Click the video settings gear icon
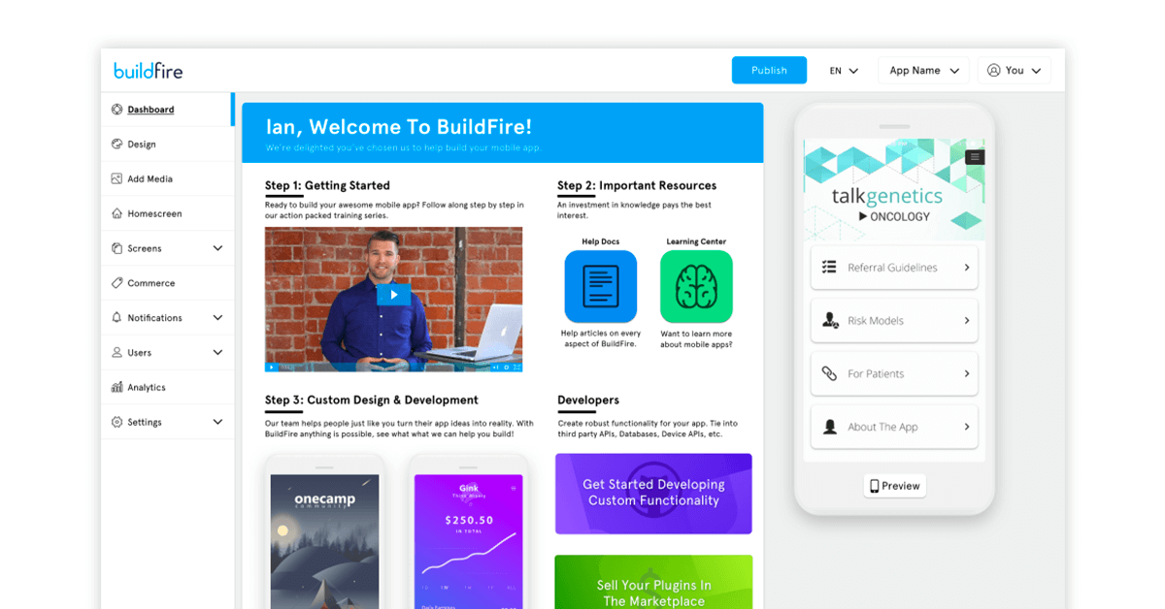 point(507,368)
